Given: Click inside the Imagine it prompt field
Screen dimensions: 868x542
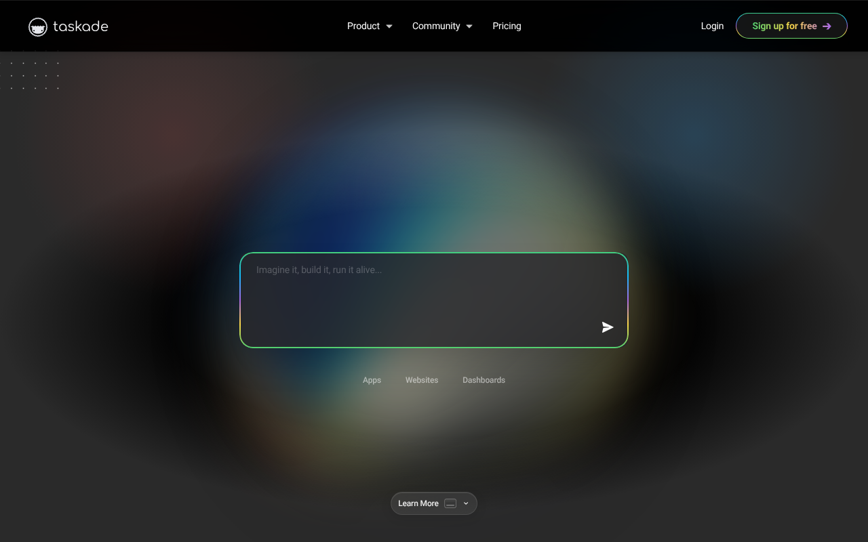Looking at the screenshot, I should point(434,299).
